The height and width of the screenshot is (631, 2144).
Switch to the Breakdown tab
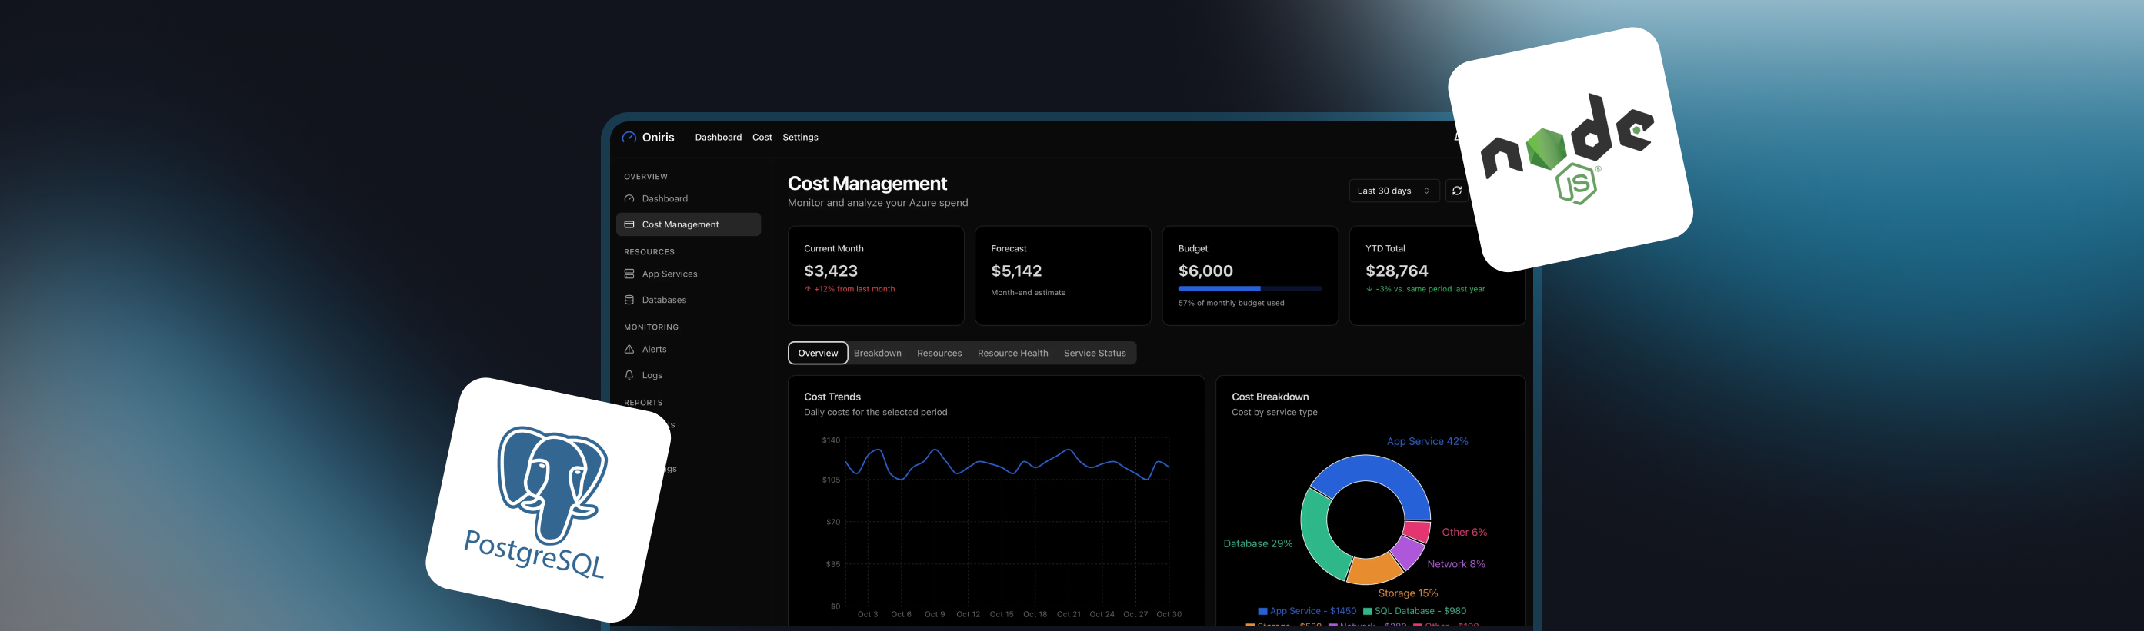[877, 353]
